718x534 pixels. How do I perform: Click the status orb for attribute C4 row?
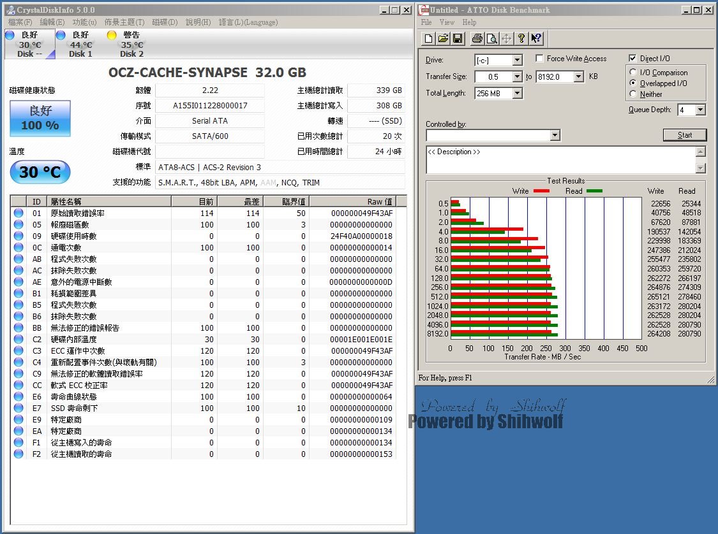tap(19, 362)
